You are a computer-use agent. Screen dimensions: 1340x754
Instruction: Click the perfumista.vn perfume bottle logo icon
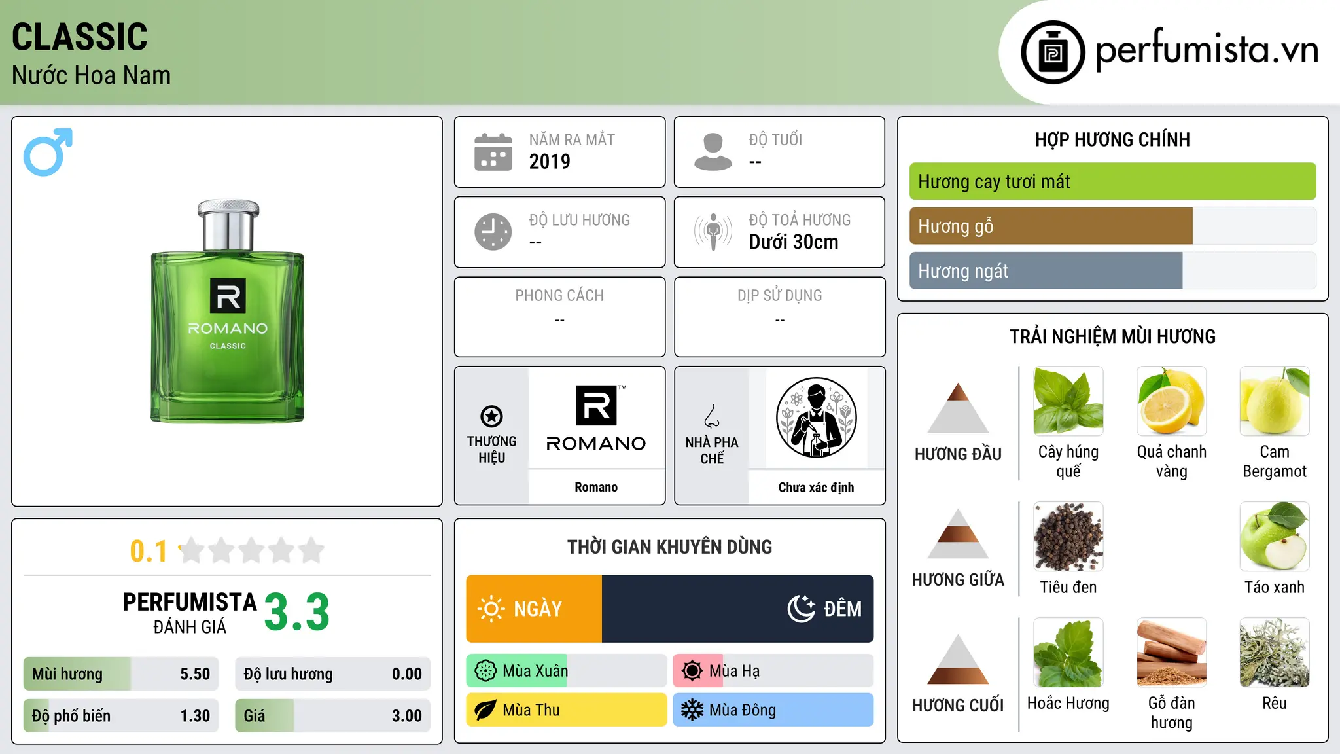pyautogui.click(x=1053, y=52)
